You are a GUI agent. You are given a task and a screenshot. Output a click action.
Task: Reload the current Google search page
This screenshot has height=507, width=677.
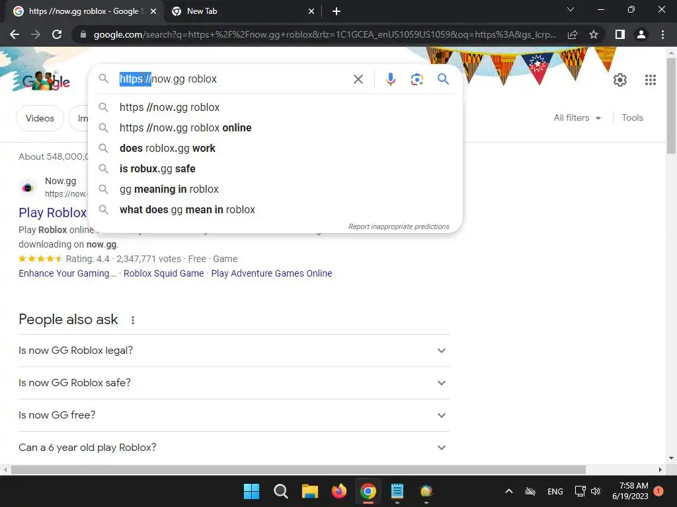click(57, 34)
